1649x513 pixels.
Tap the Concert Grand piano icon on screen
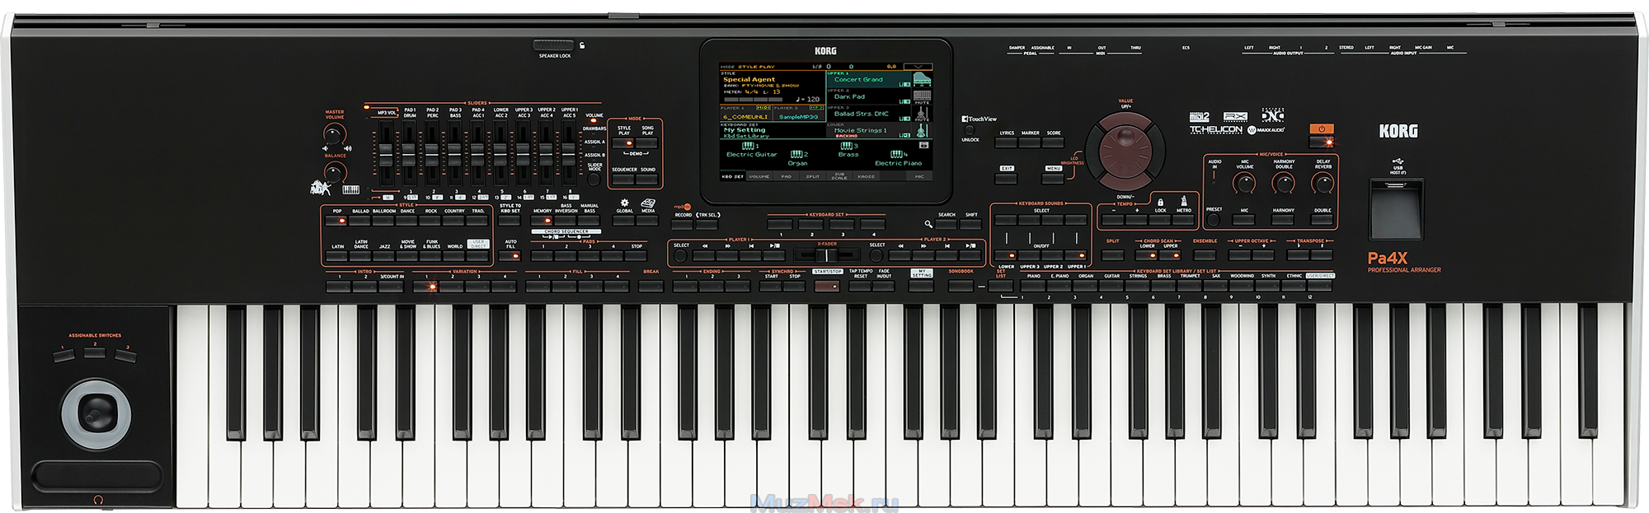point(922,79)
